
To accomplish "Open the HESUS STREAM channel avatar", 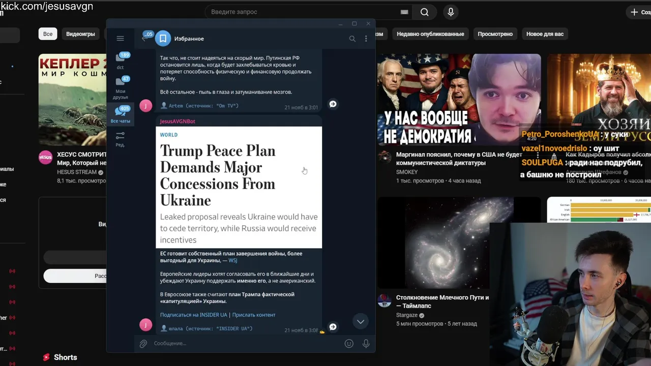I will pyautogui.click(x=45, y=157).
